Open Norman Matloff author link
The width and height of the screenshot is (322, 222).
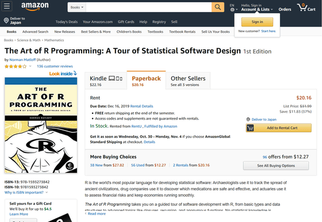[22, 60]
